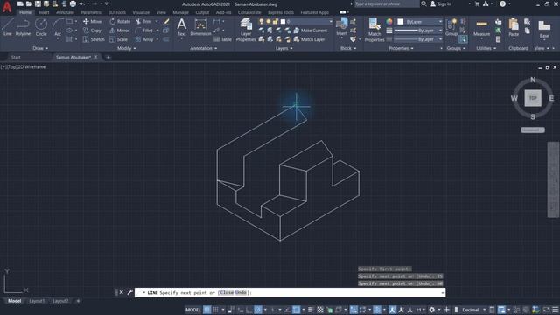Toggle grid display in status bar

207,310
